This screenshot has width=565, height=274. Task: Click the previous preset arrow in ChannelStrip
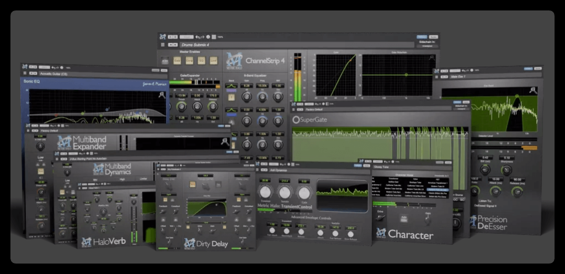[170, 45]
